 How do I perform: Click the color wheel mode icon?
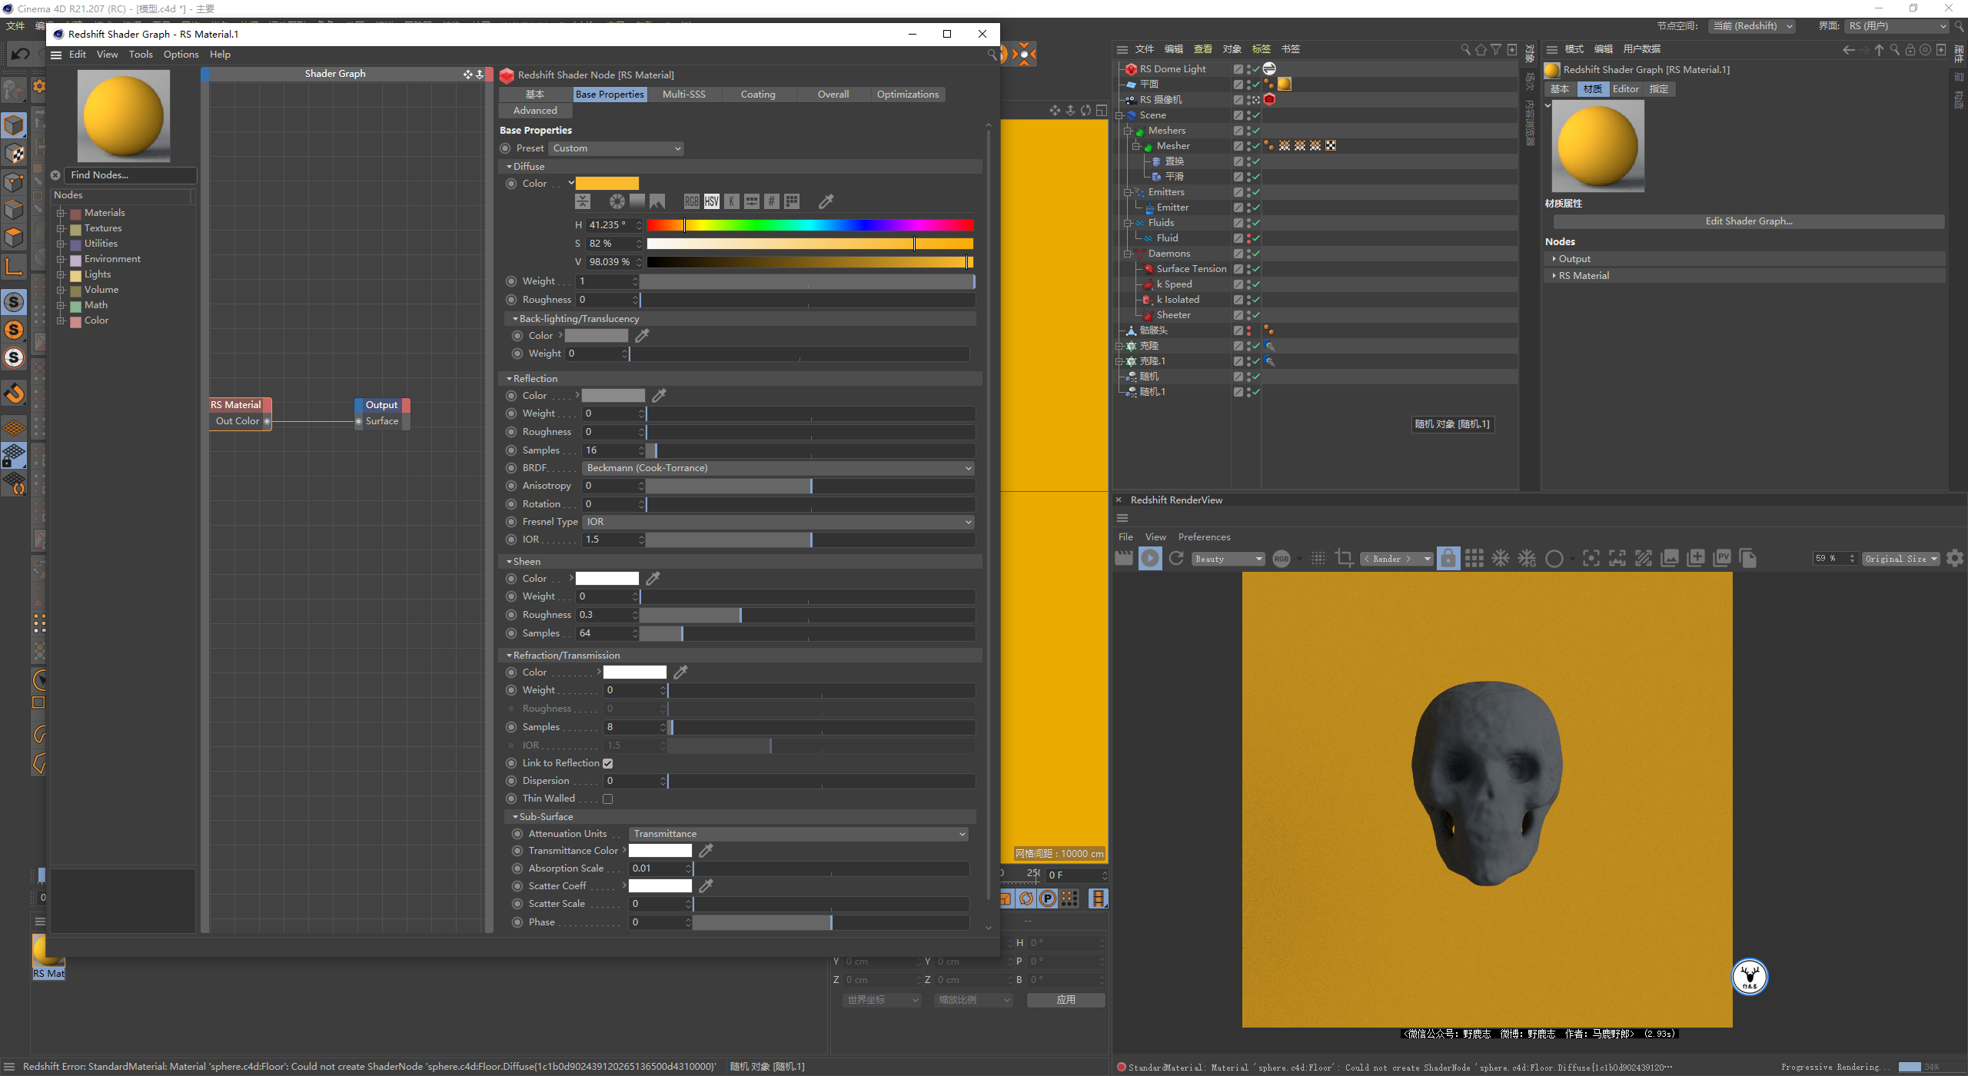tap(617, 201)
